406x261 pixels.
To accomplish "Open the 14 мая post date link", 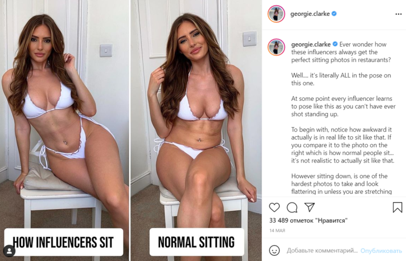I will point(277,230).
